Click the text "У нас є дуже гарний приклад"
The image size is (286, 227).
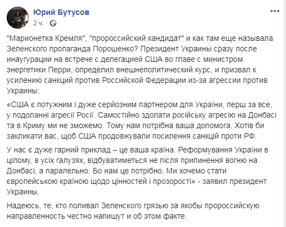pyautogui.click(x=58, y=150)
